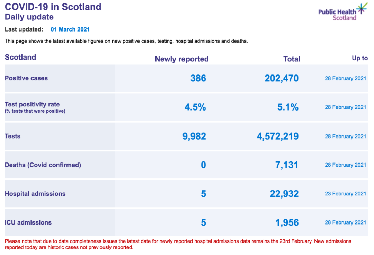The height and width of the screenshot is (255, 374).
Task: Select total tests value 4,572,219
Action: [278, 136]
